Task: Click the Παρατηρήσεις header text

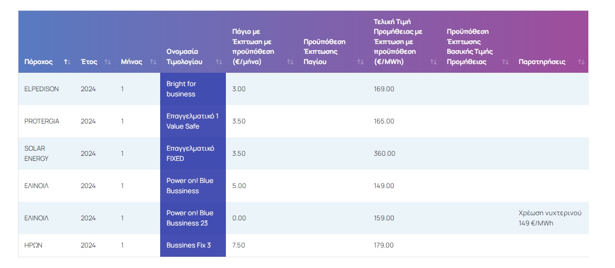Action: point(542,62)
